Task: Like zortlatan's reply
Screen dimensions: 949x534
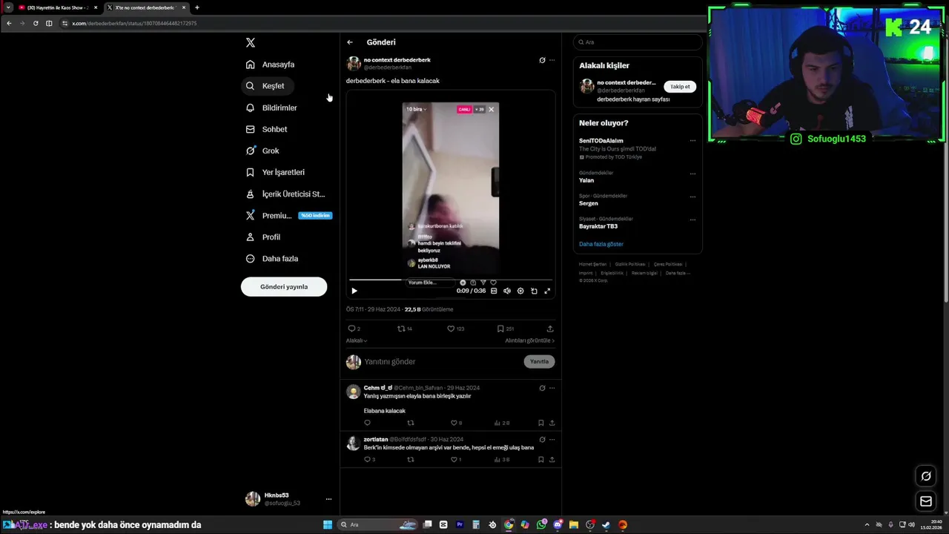Action: pyautogui.click(x=456, y=459)
